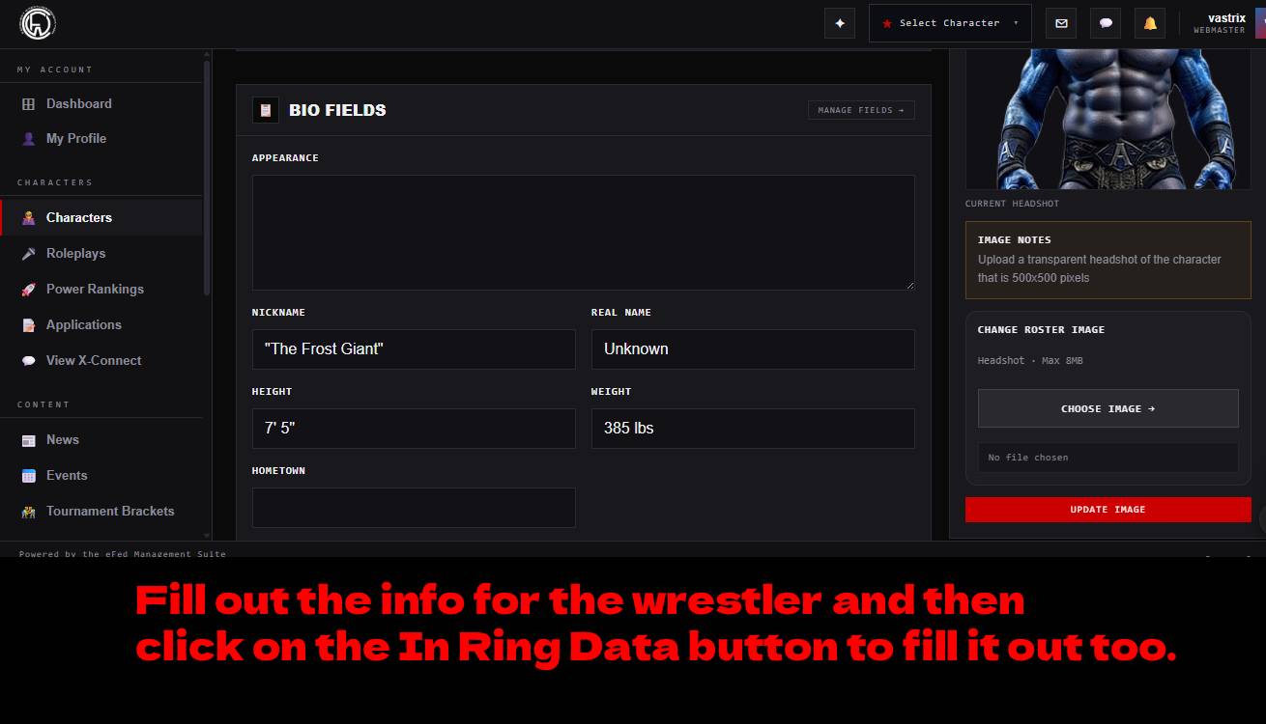The width and height of the screenshot is (1266, 724).
Task: Click the Choose Image button
Action: click(1108, 408)
